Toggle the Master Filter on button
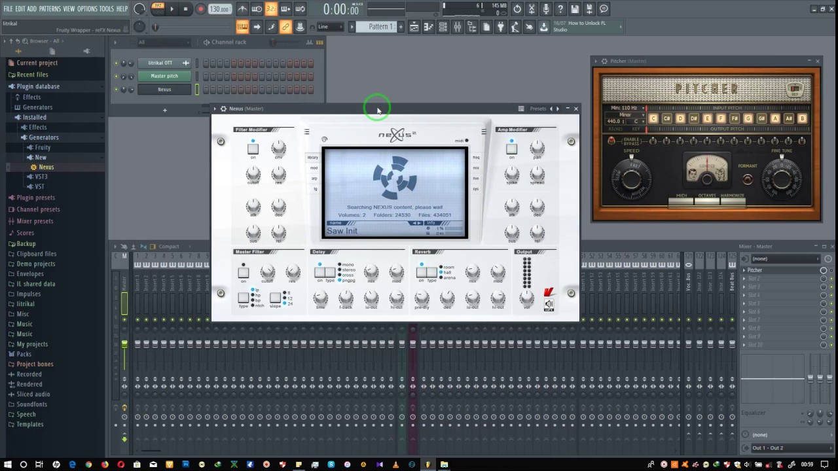 pos(243,272)
